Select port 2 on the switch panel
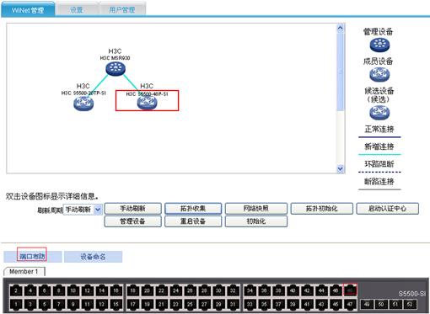Viewport: 430px width, 314px height. [16, 290]
